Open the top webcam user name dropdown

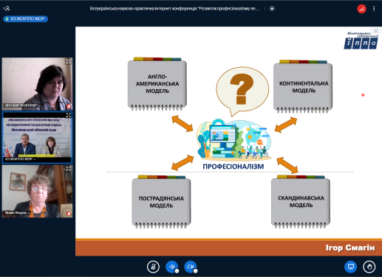[x=22, y=105]
